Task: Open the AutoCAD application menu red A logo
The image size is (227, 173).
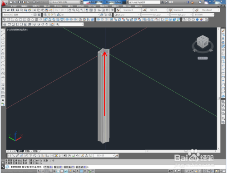Action: coord(4,3)
